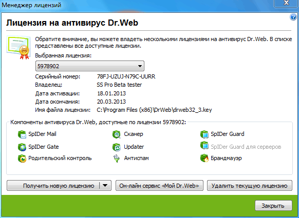Close the Менеджер лицензий window
The image size is (299, 218).
[x=286, y=3]
